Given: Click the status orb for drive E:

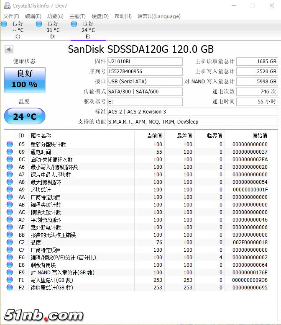Looking at the screenshot, I should tap(74, 24).
